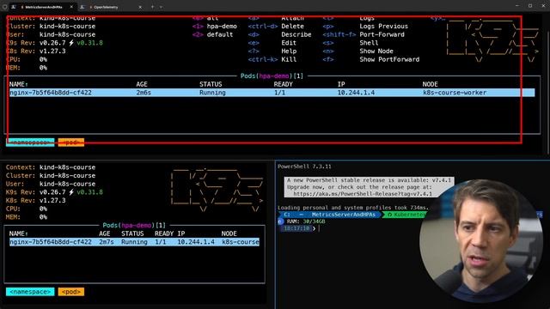The height and width of the screenshot is (309, 550).
Task: Click READY column header in top pane
Action: [283, 84]
